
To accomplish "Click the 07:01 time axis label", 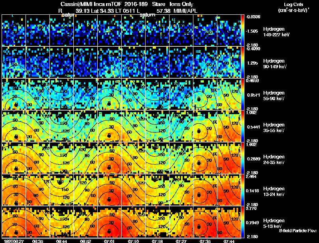I will pyautogui.click(x=109, y=241).
